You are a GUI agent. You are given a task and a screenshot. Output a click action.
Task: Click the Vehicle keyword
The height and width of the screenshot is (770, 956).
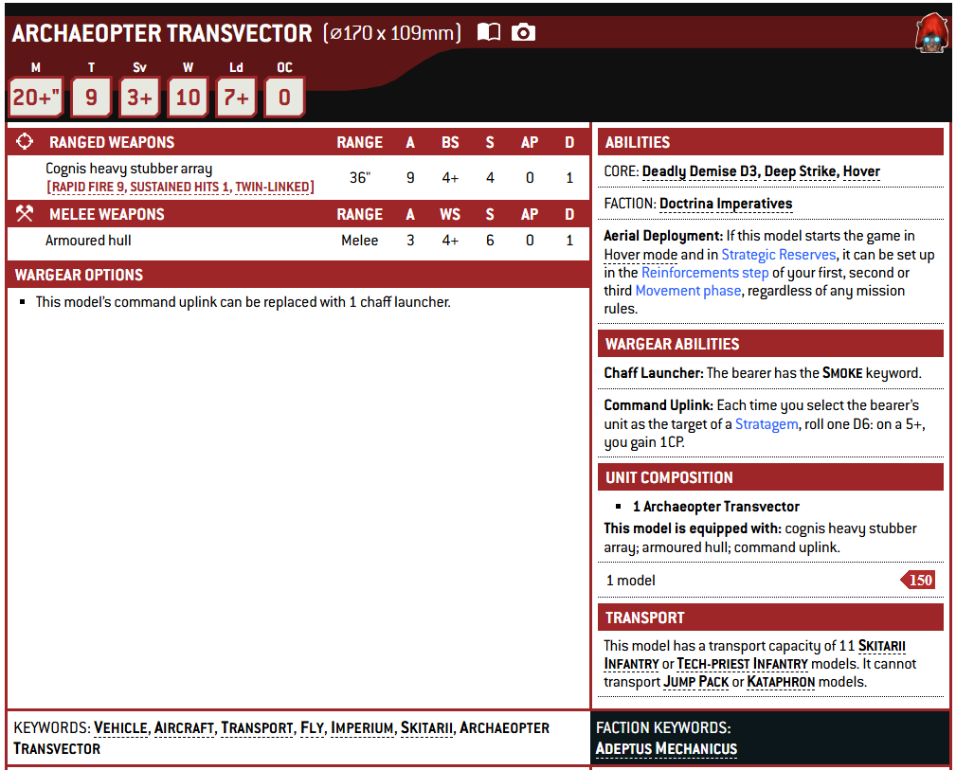click(x=120, y=728)
